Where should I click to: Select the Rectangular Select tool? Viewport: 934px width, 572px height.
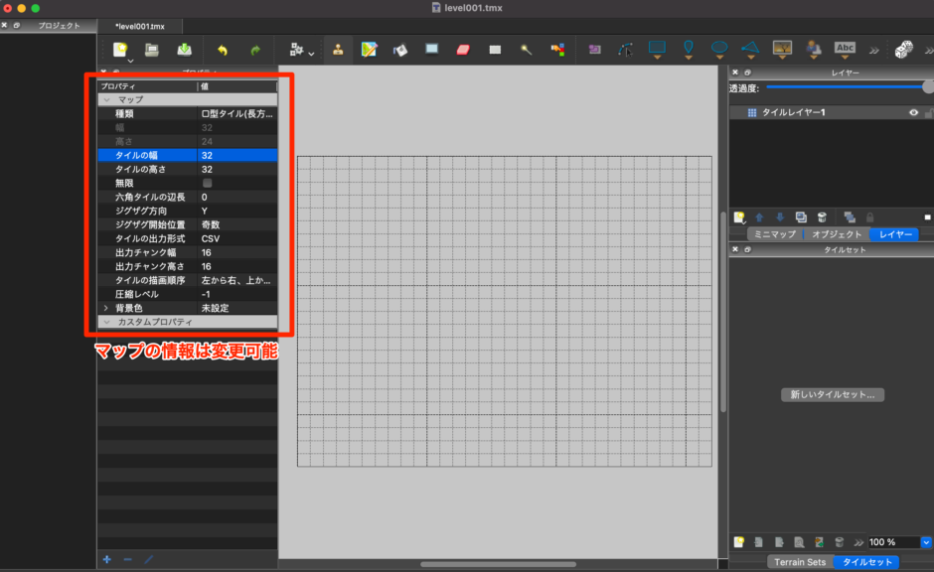(x=495, y=50)
